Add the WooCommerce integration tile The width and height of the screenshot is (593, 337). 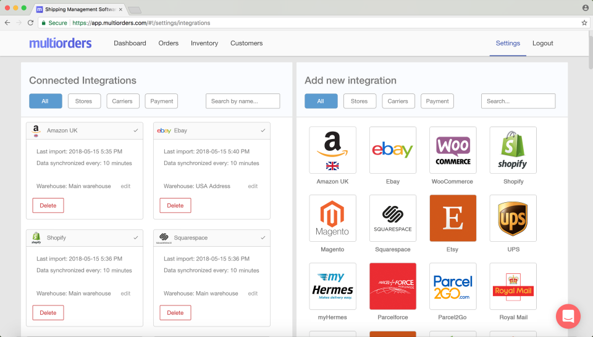453,150
